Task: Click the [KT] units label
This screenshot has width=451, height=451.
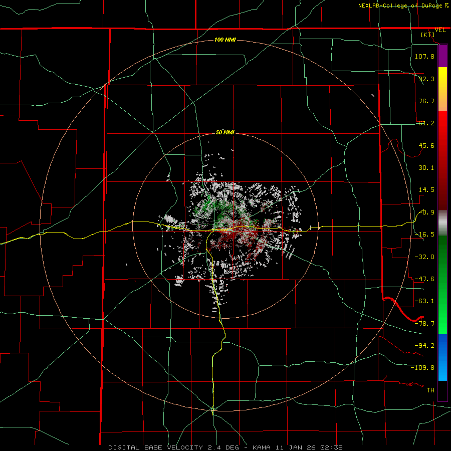Action: pyautogui.click(x=428, y=35)
